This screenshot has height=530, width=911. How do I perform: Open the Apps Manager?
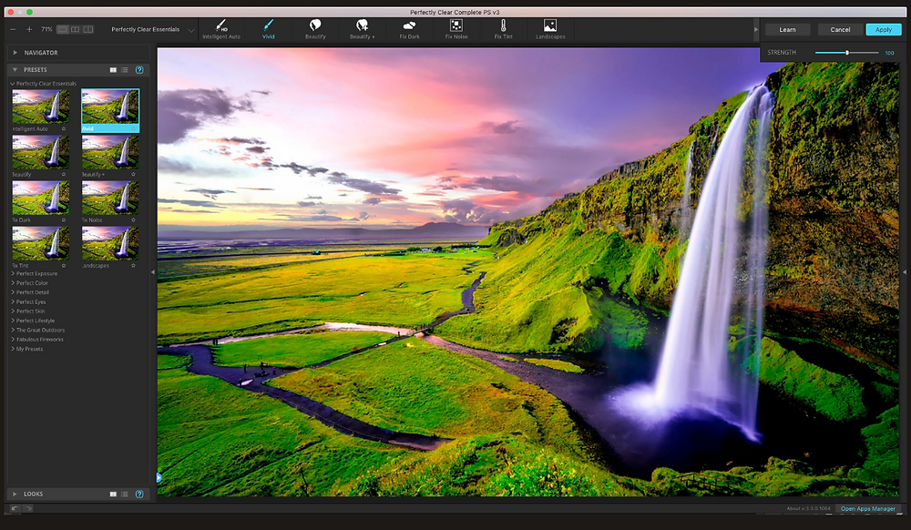point(868,508)
